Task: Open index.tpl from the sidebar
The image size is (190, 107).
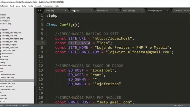Action: (x=3, y=98)
